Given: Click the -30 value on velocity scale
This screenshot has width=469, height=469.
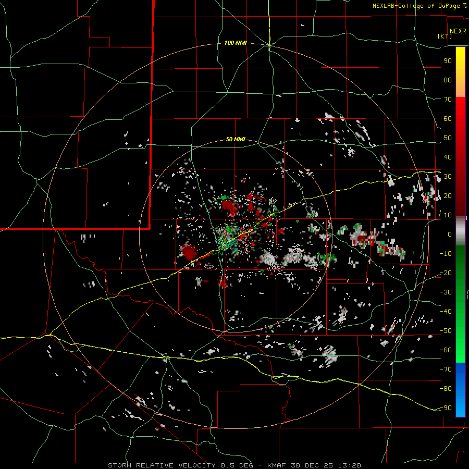Looking at the screenshot, I should [446, 292].
